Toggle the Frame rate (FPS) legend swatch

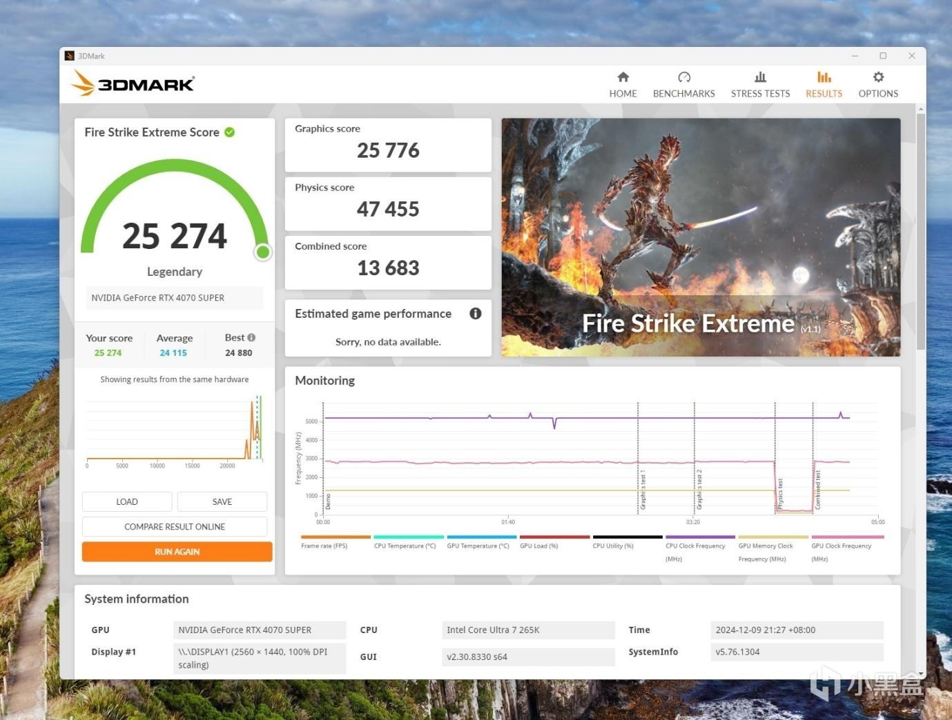[x=336, y=537]
